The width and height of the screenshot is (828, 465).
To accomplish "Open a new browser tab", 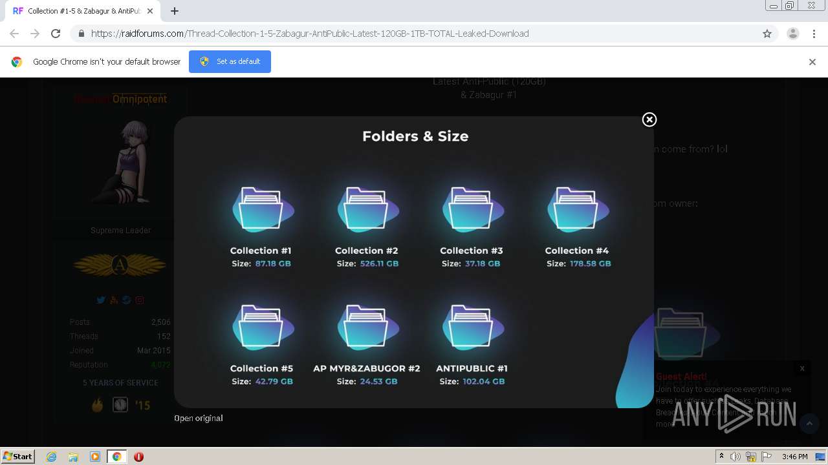I will point(175,11).
